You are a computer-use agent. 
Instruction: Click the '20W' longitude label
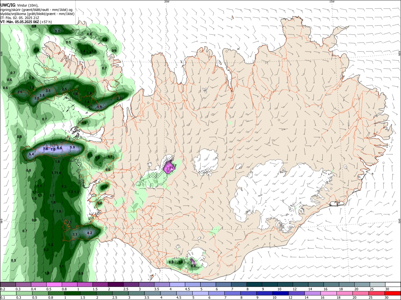pyautogui.click(x=167, y=2)
